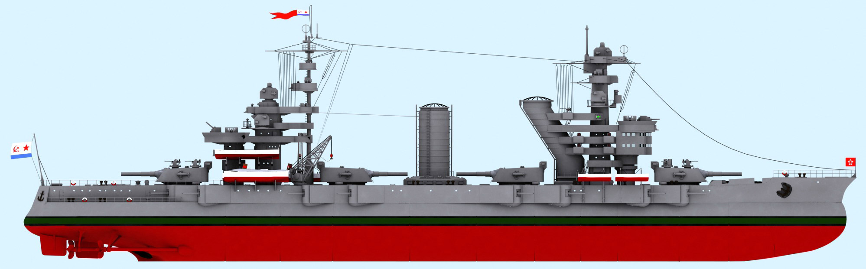
Task: Select the upper red-and-white boat under the left tower
Action: 246,154
